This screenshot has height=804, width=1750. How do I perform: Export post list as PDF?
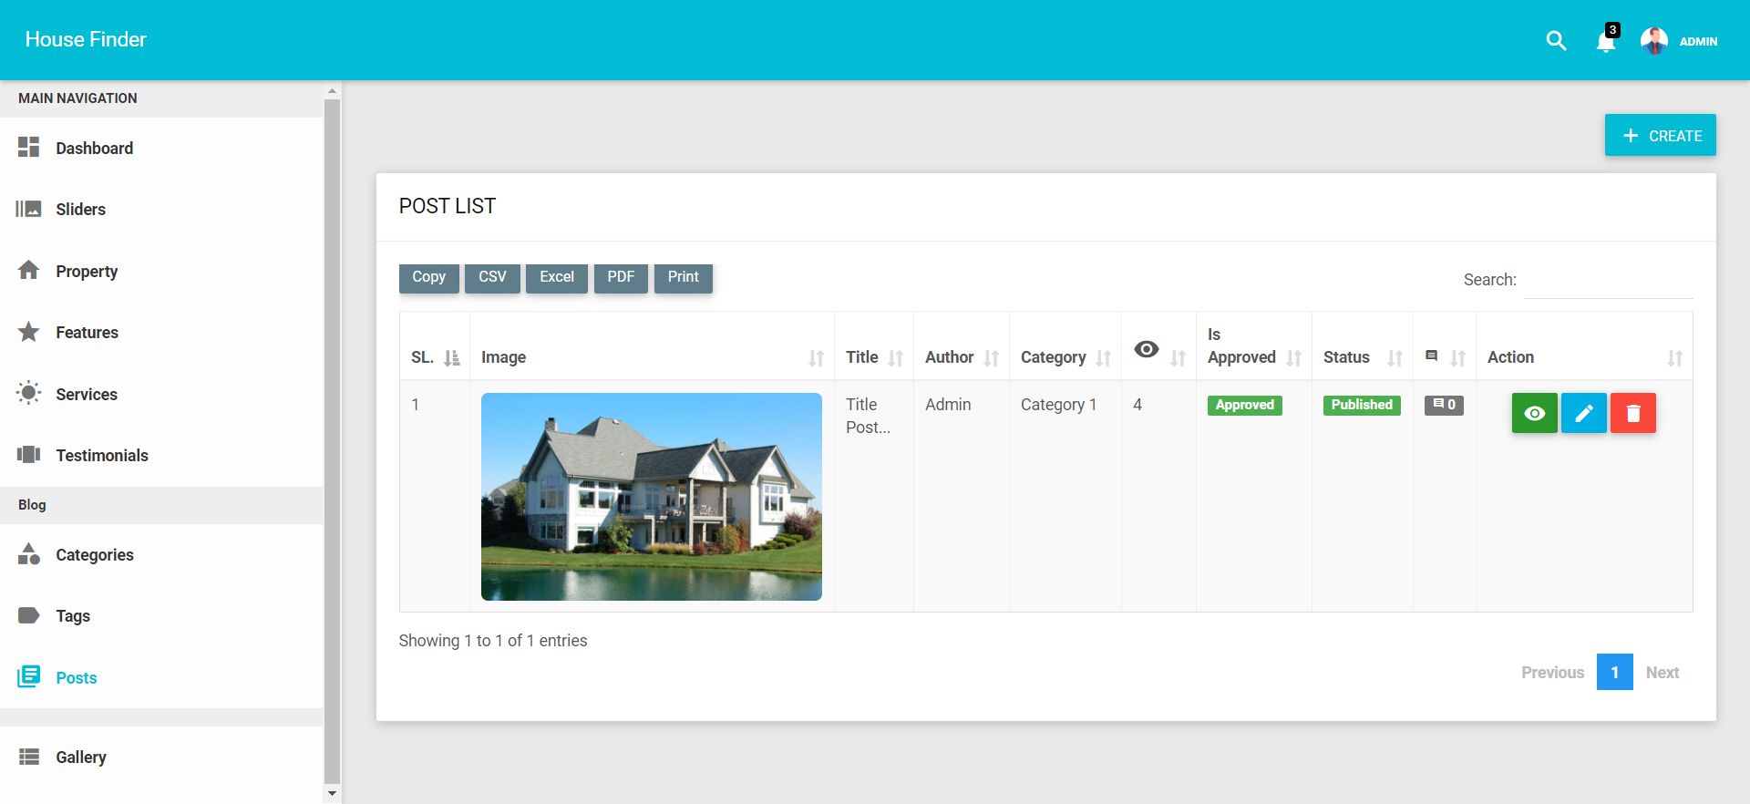point(621,277)
